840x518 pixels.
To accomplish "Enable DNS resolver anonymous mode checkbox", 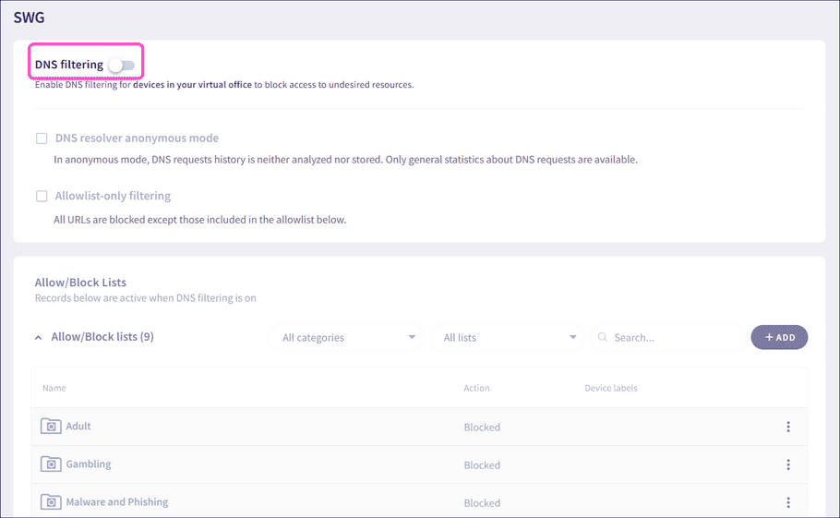I will tap(42, 139).
